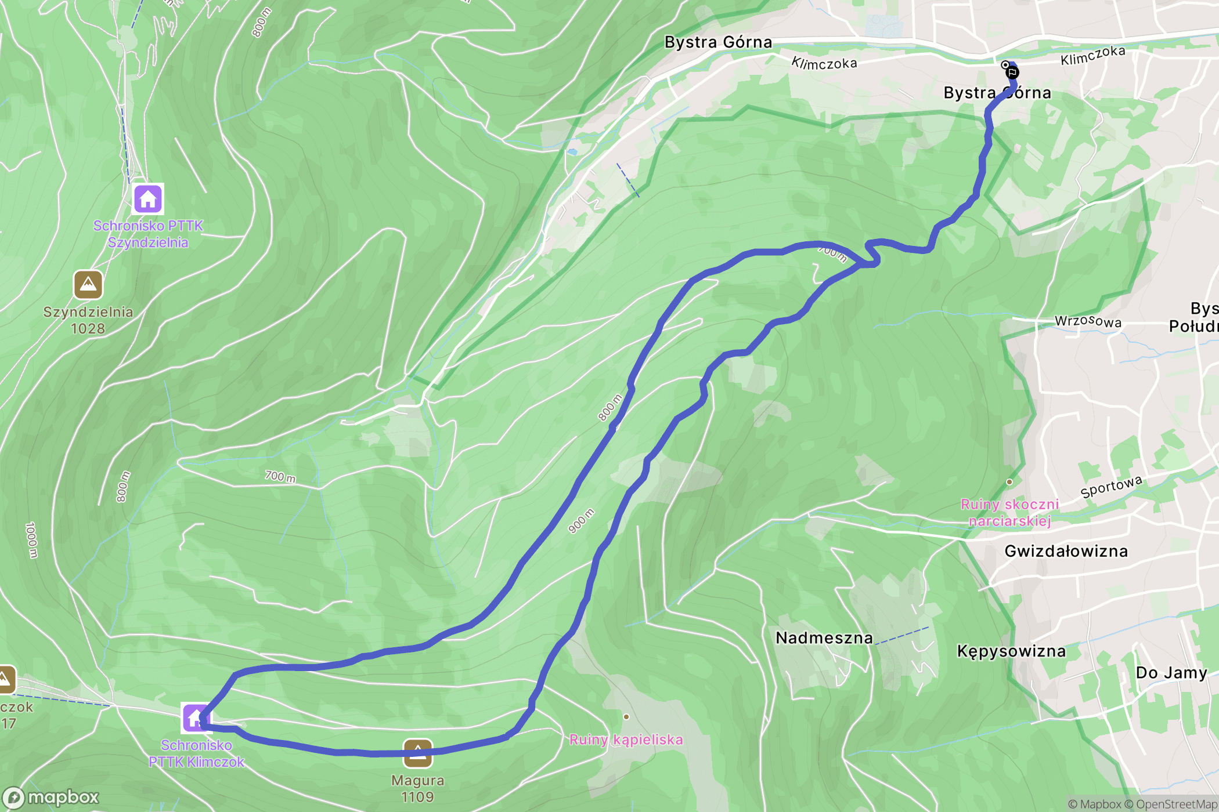Click the Mapbox logo
1219x812 pixels.
coord(51,798)
